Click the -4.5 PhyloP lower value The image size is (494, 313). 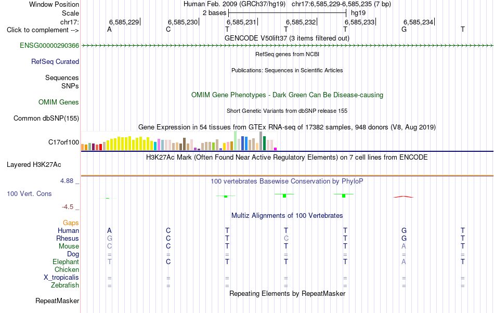click(68, 206)
